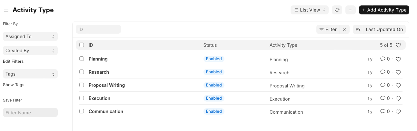Open the Tags filter dropdown
Viewport: 417px width, 131px height.
(30, 74)
